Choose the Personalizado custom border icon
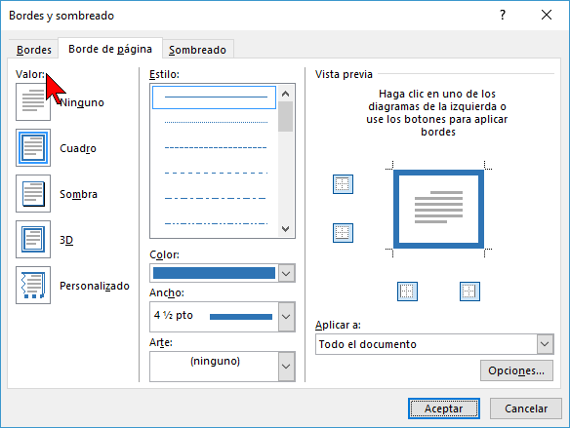Image resolution: width=570 pixels, height=428 pixels. point(33,285)
